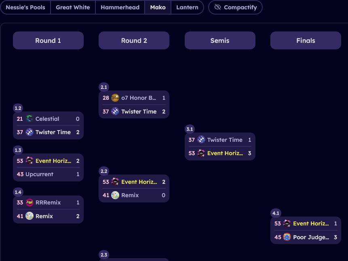Switch to Nessie's Pools tab
Image resolution: width=348 pixels, height=261 pixels.
[x=25, y=7]
